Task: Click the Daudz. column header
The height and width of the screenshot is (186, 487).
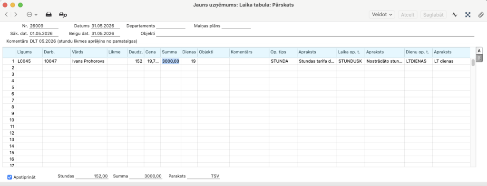Action: [x=136, y=52]
